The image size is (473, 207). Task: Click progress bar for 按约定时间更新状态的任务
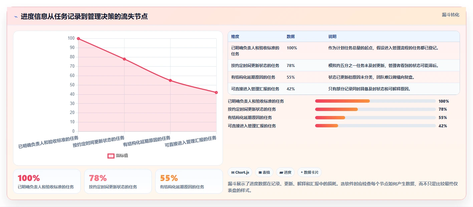pos(376,109)
